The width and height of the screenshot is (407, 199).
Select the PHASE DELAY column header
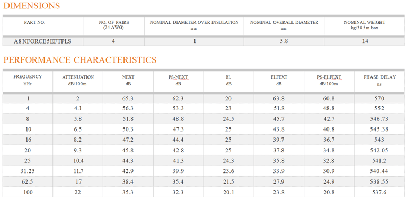[x=379, y=80]
